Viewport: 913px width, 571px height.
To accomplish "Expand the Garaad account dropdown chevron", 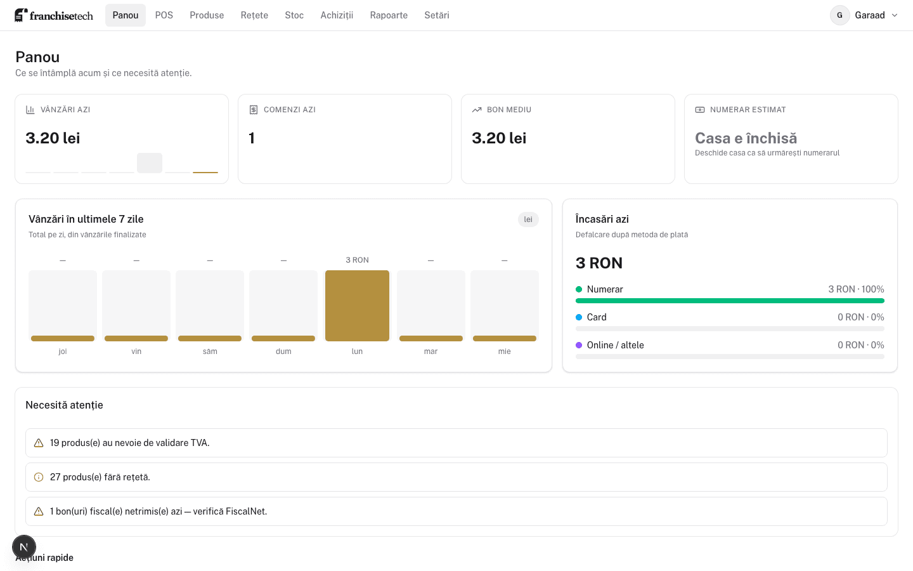I will click(x=895, y=15).
